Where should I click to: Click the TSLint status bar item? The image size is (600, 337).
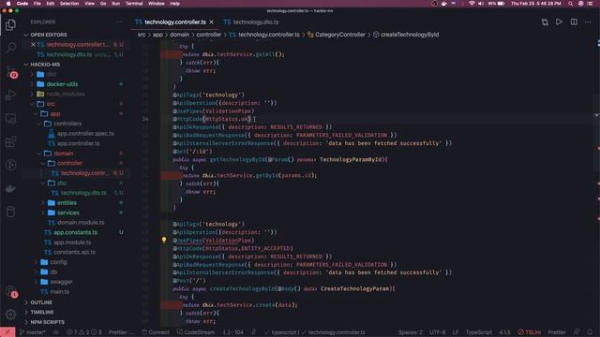pyautogui.click(x=530, y=332)
